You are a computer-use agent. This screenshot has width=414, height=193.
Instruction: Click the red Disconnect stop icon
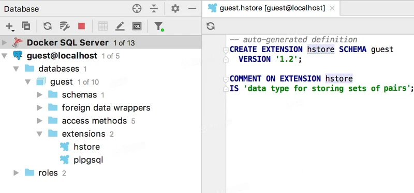[x=81, y=26]
